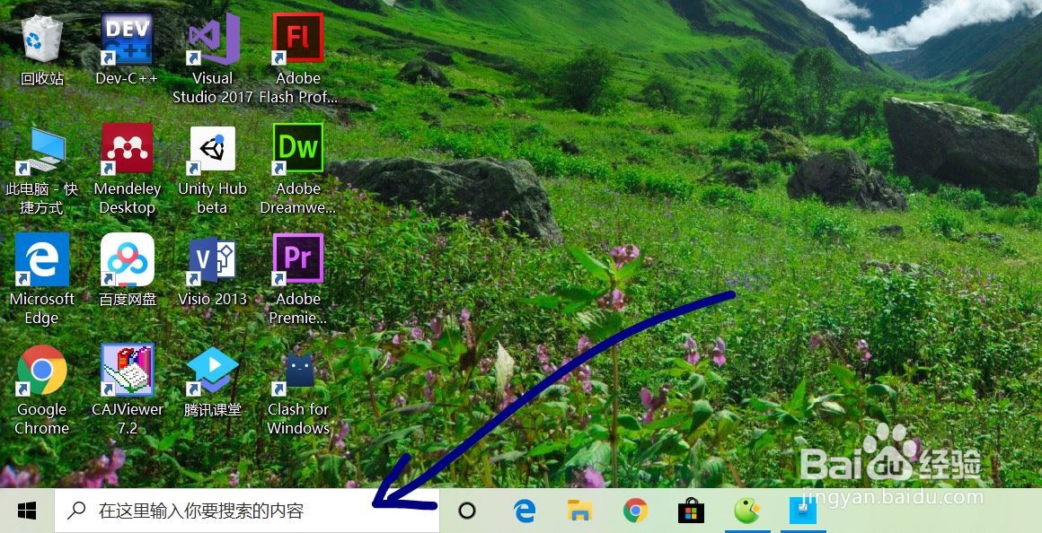
Task: Switch to the blue running taskbar app
Action: click(802, 511)
